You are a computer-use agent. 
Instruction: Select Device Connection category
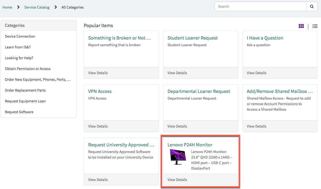20,36
